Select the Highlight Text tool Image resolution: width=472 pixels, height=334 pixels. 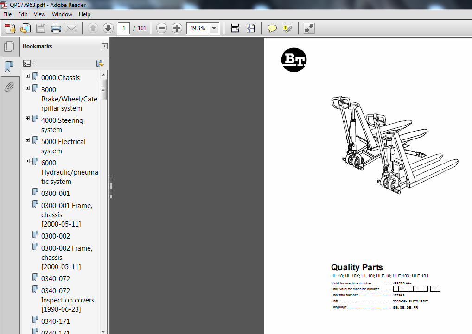point(287,28)
